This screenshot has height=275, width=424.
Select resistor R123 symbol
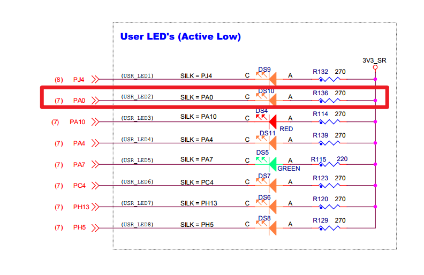[329, 186]
